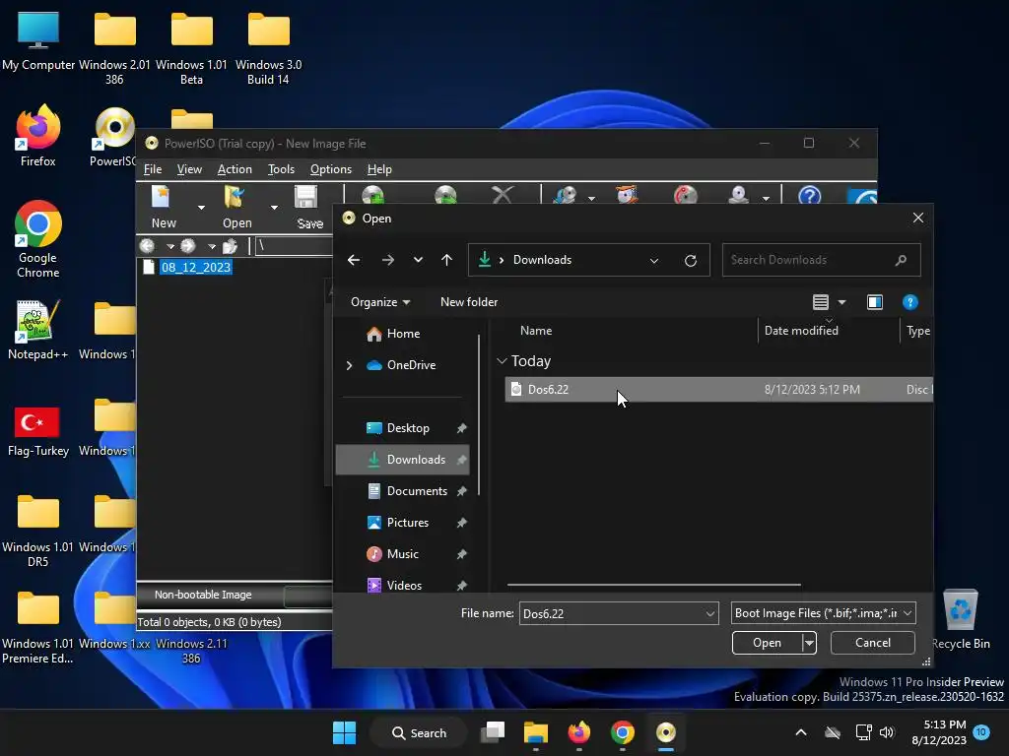1009x756 pixels.
Task: Click PowerISO icon on the taskbar
Action: 666,732
